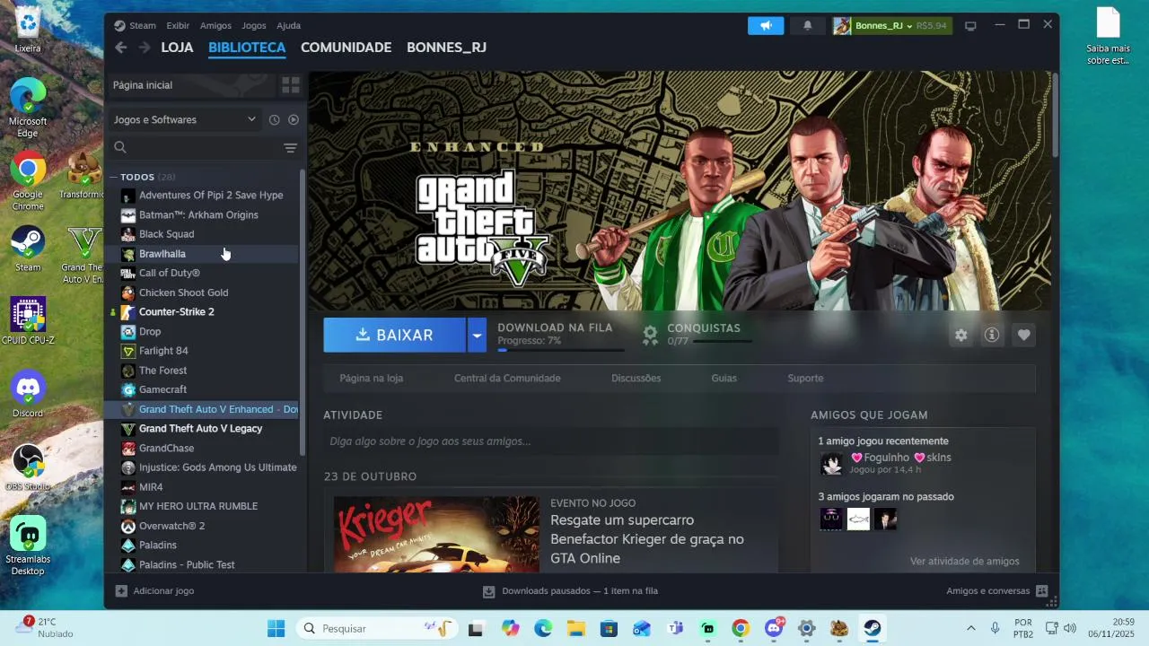This screenshot has height=646, width=1149.
Task: Open OBS Studio desktop shortcut
Action: pyautogui.click(x=28, y=468)
